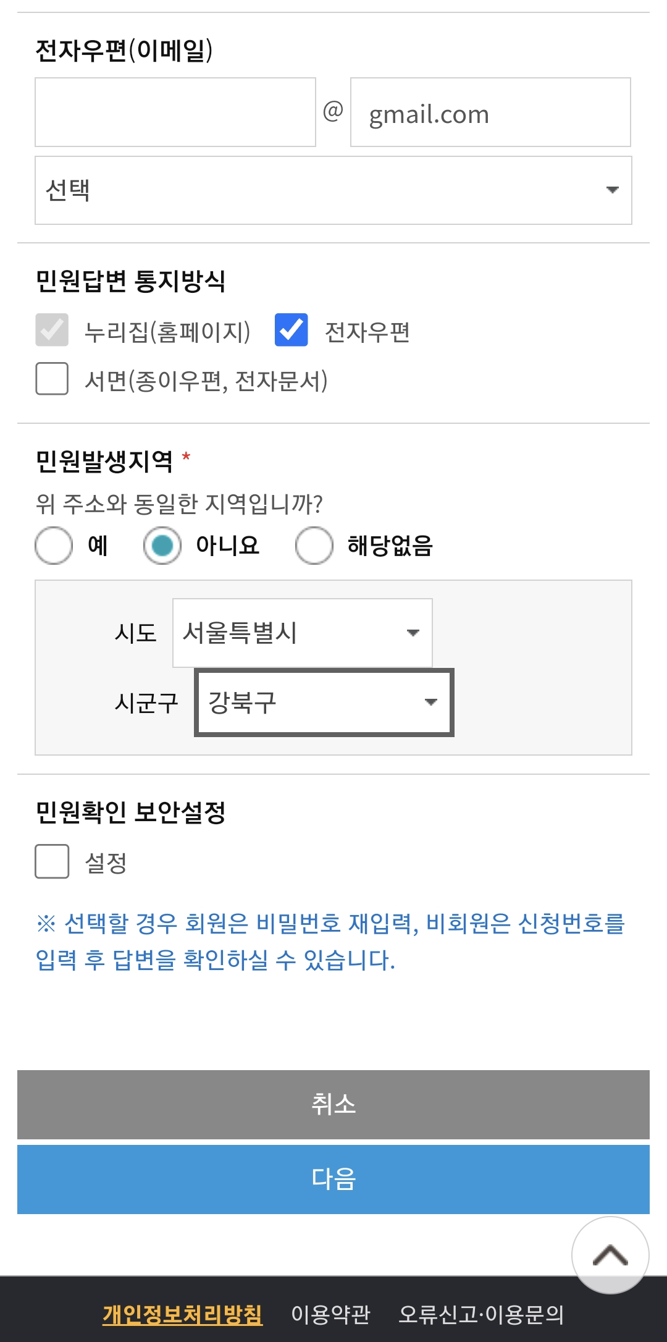
Task: Choose the 해당없음 radio option
Action: point(314,545)
